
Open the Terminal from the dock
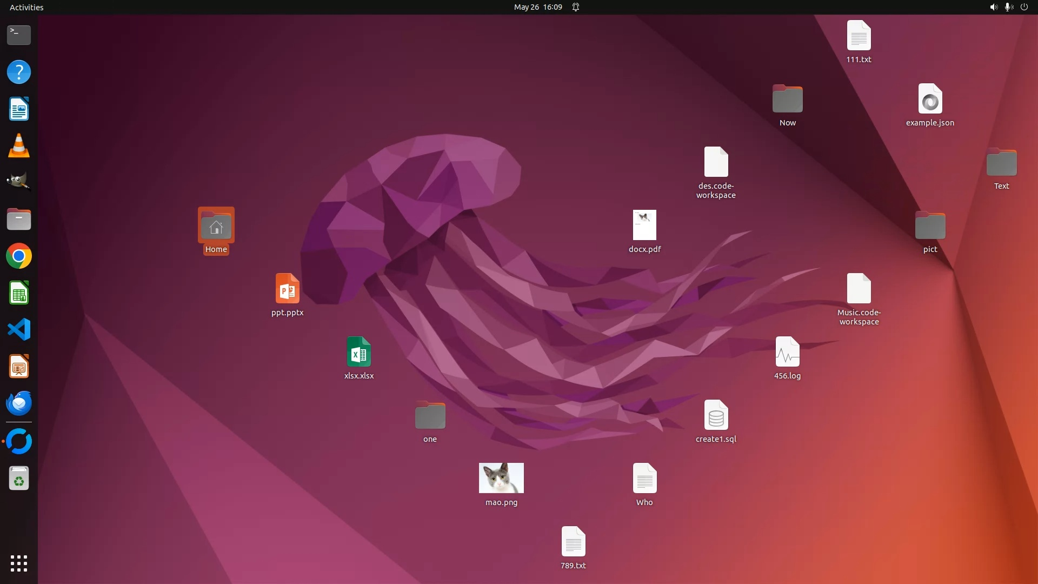coord(19,35)
